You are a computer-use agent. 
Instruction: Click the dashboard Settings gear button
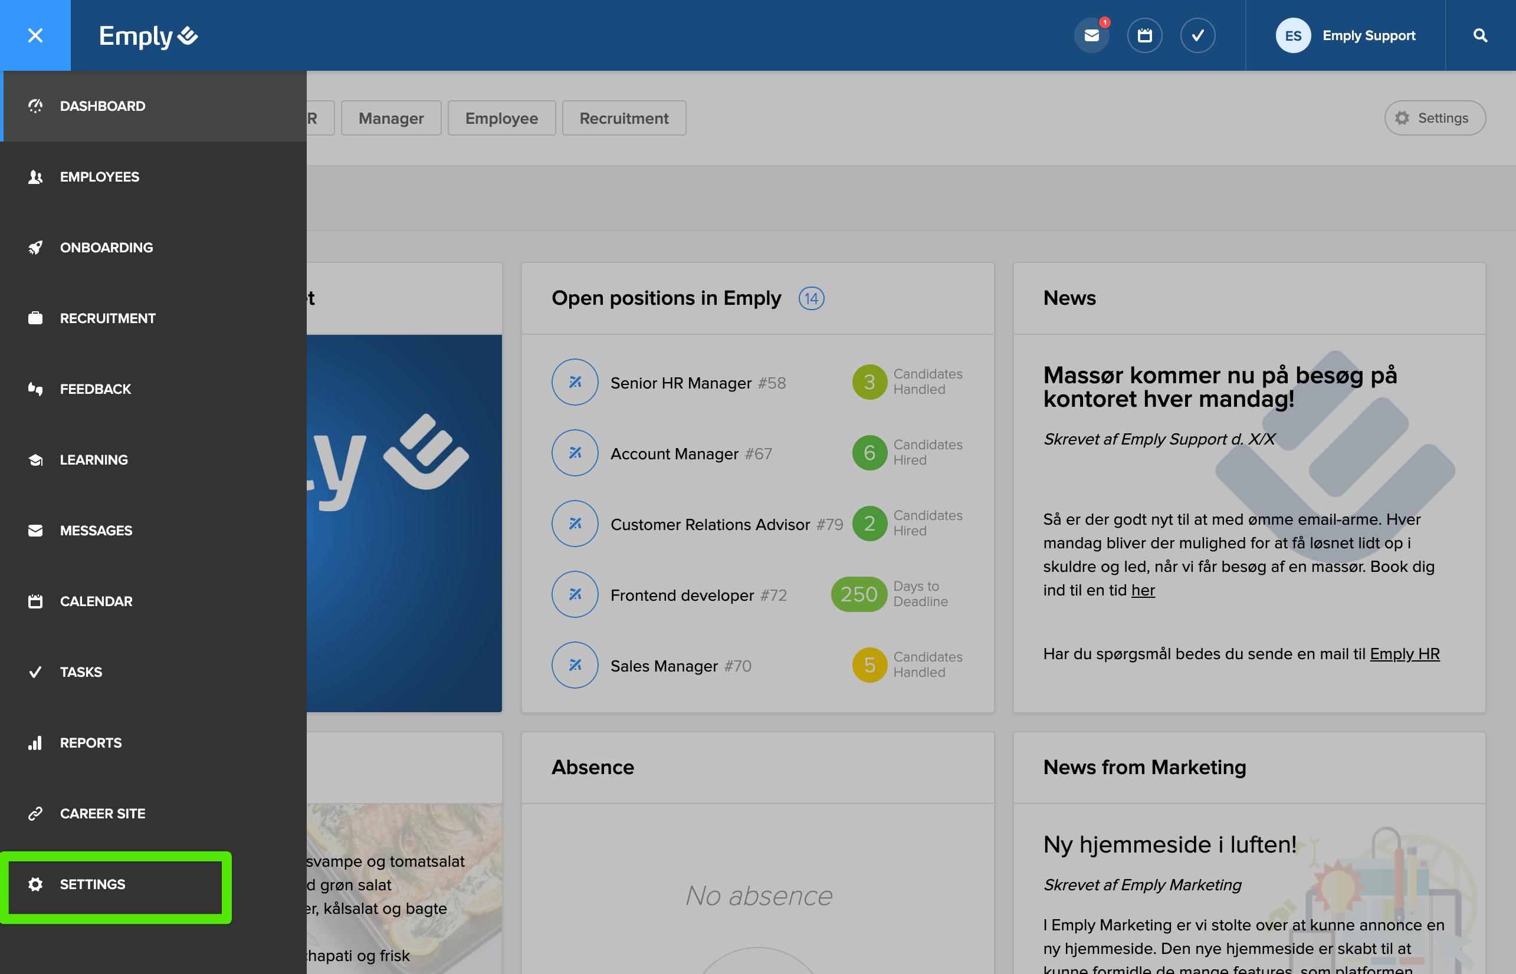tap(1435, 119)
